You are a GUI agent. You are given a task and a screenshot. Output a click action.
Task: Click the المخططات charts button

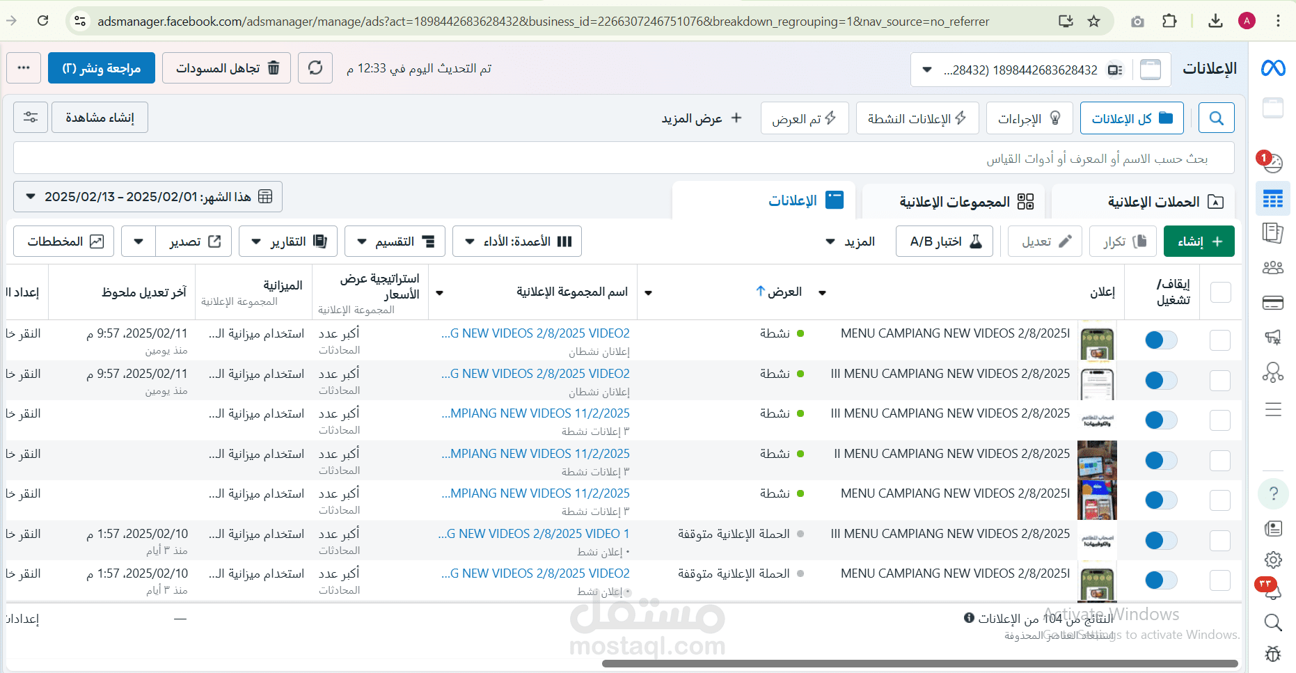[x=64, y=242]
